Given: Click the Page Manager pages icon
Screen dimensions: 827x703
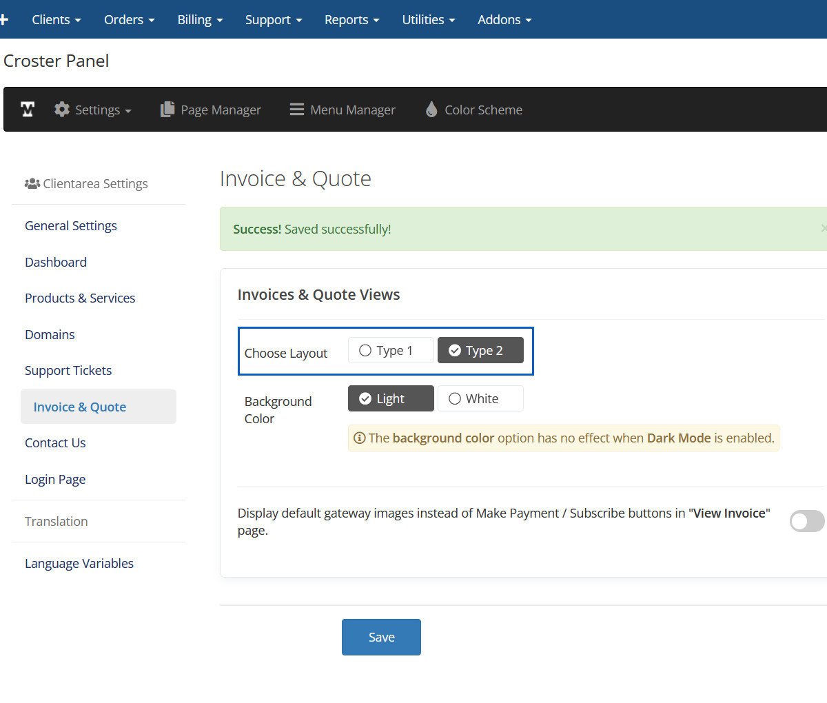Looking at the screenshot, I should point(167,110).
